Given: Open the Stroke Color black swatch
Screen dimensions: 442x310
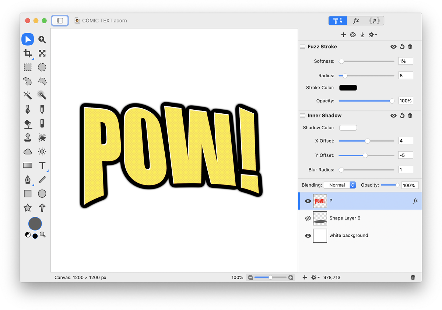Looking at the screenshot, I should tap(348, 88).
